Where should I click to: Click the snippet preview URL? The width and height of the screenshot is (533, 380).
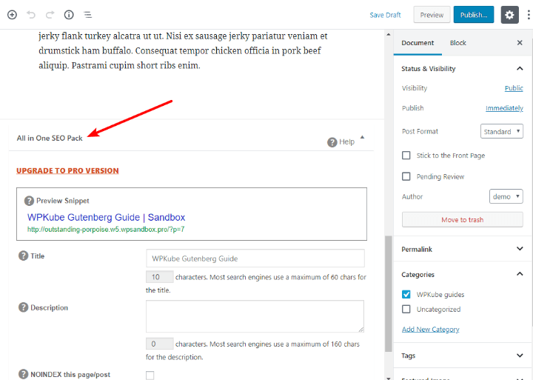pyautogui.click(x=106, y=230)
